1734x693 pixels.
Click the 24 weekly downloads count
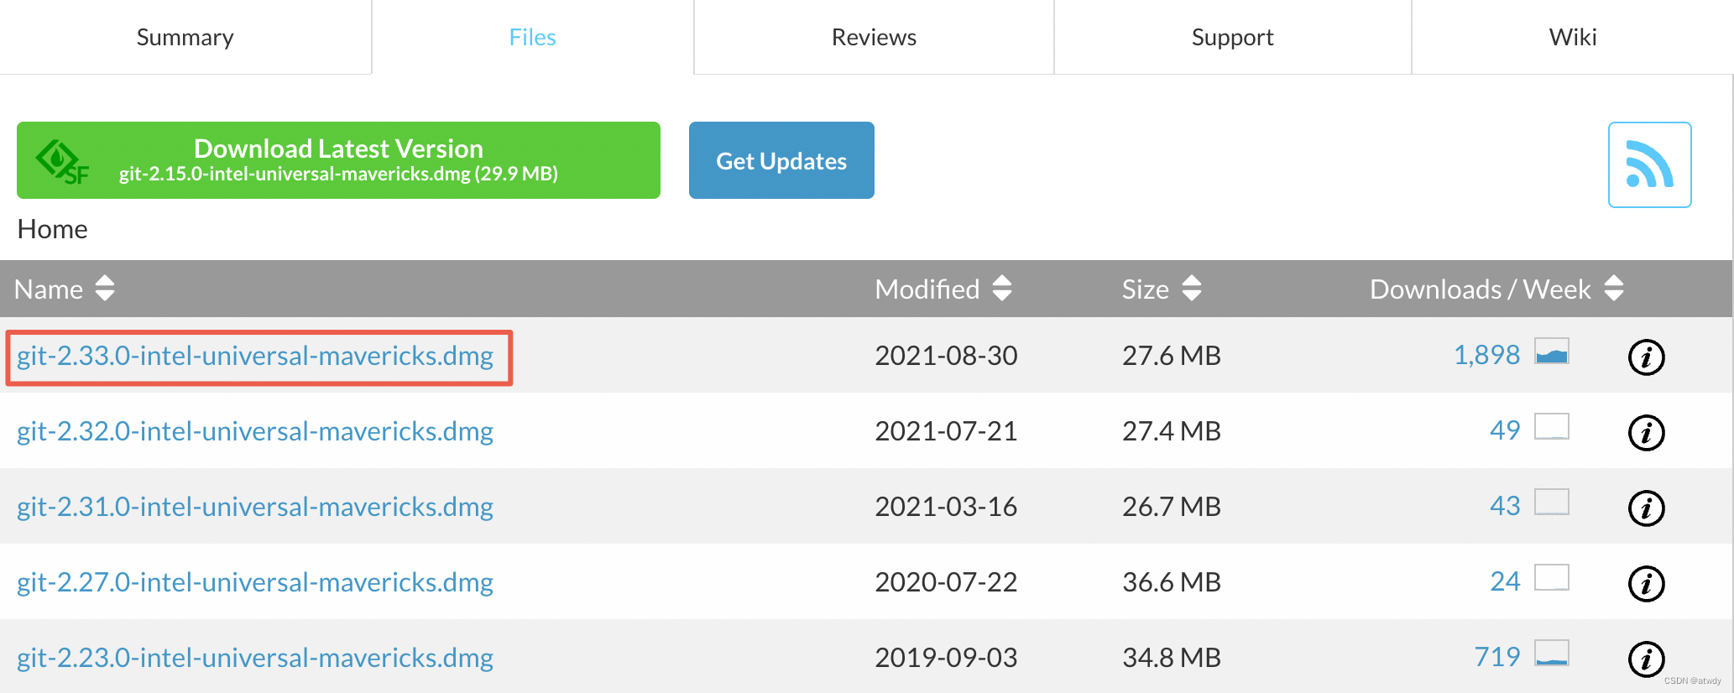point(1505,581)
